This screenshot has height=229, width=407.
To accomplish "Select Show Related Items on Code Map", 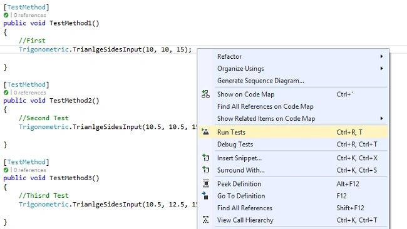I will click(x=293, y=118).
